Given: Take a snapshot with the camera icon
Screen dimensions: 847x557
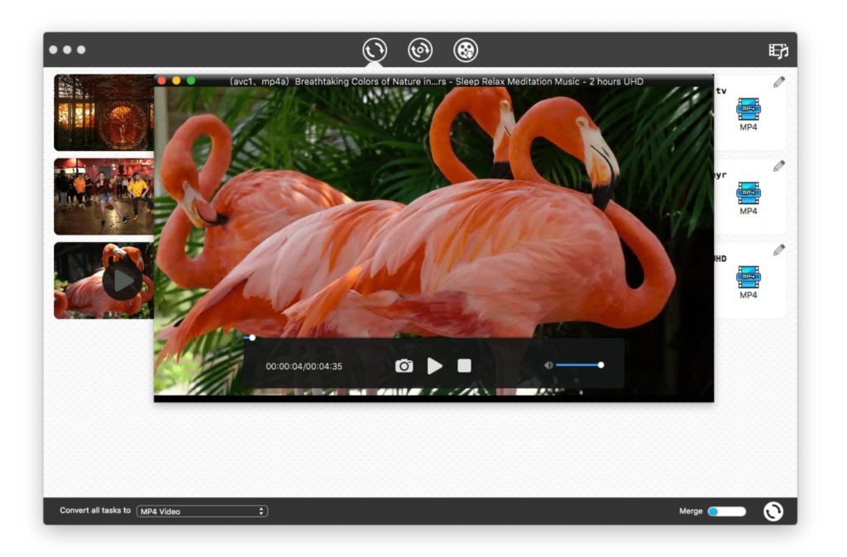Looking at the screenshot, I should pyautogui.click(x=404, y=365).
